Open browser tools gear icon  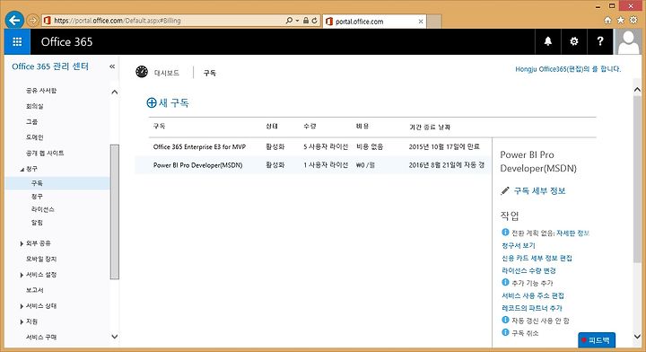(633, 20)
